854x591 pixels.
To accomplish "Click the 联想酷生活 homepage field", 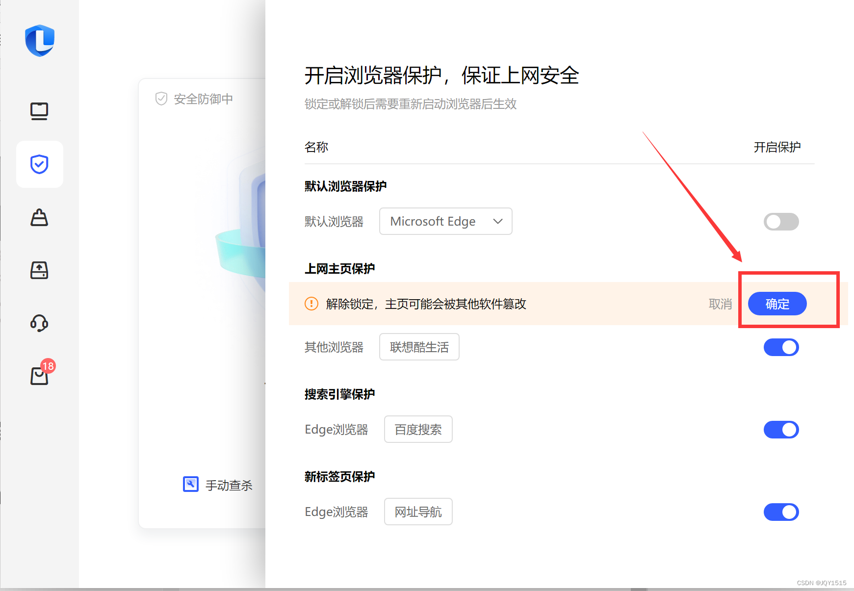I will coord(419,347).
